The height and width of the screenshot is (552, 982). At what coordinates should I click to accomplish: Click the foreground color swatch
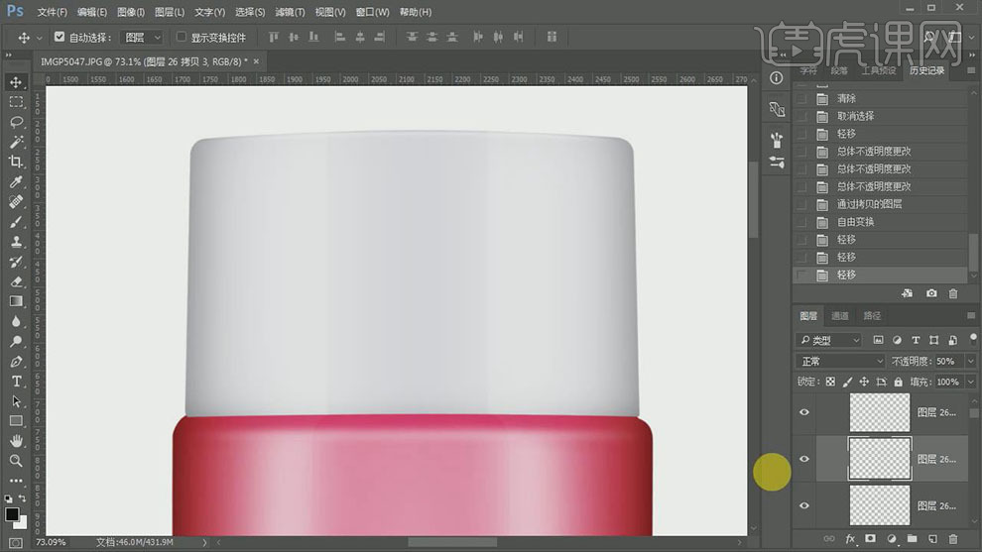point(12,514)
